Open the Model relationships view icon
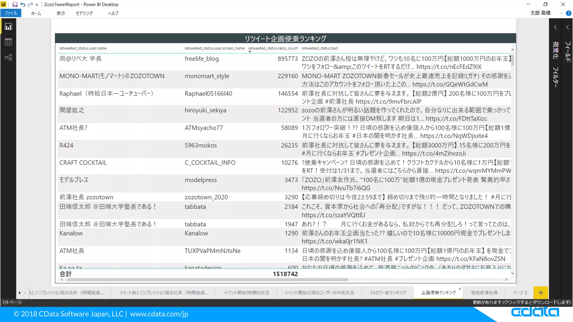Image resolution: width=573 pixels, height=322 pixels. (x=8, y=58)
